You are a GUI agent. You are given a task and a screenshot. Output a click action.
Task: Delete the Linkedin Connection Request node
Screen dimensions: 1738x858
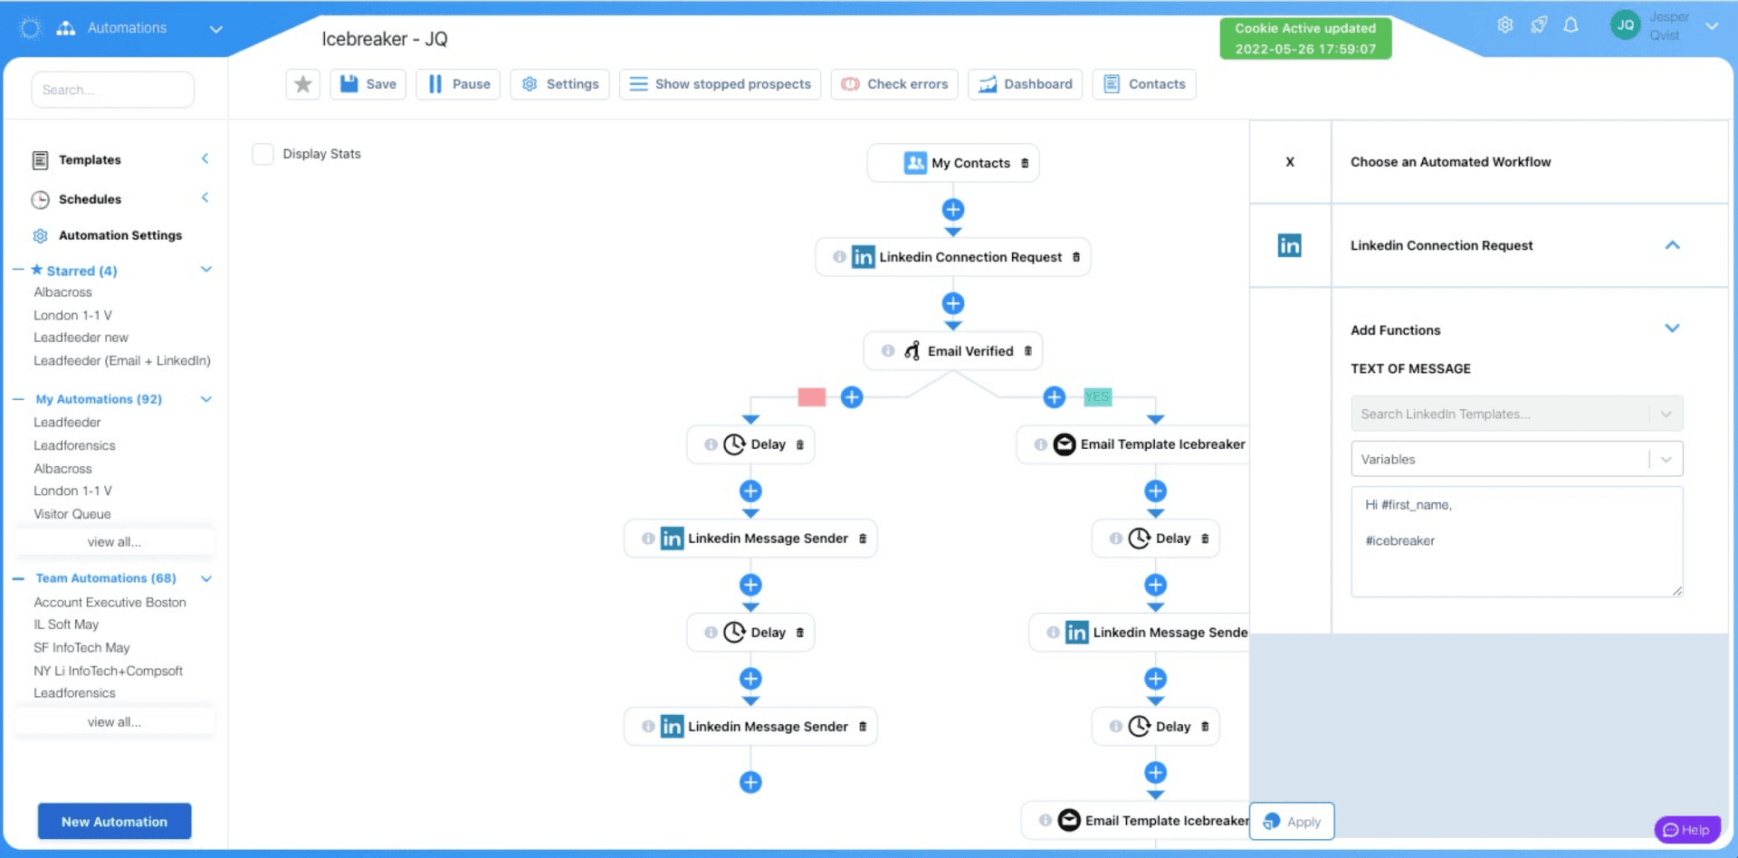pyautogui.click(x=1076, y=257)
